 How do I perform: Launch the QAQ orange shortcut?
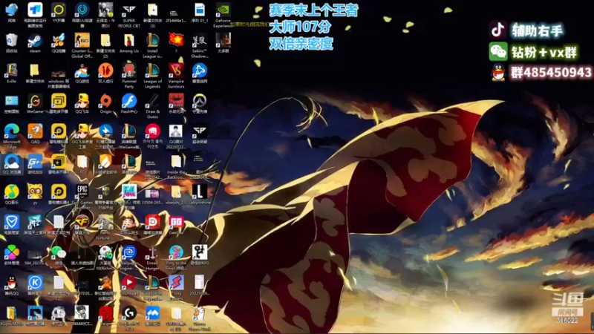click(35, 132)
